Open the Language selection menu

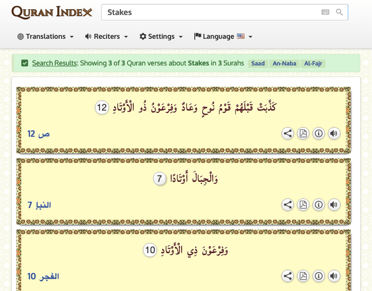click(x=223, y=36)
